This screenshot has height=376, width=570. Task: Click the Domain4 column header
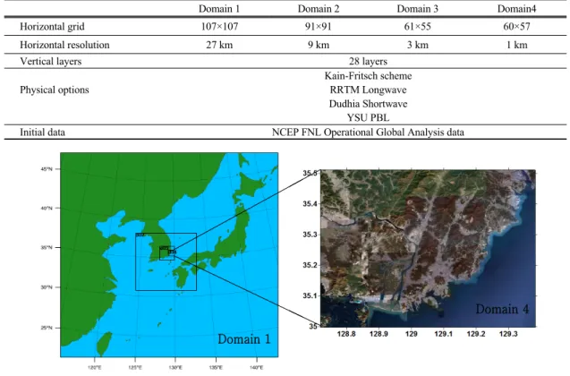point(516,9)
